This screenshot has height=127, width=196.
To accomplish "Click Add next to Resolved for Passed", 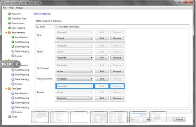I will (102, 98).
